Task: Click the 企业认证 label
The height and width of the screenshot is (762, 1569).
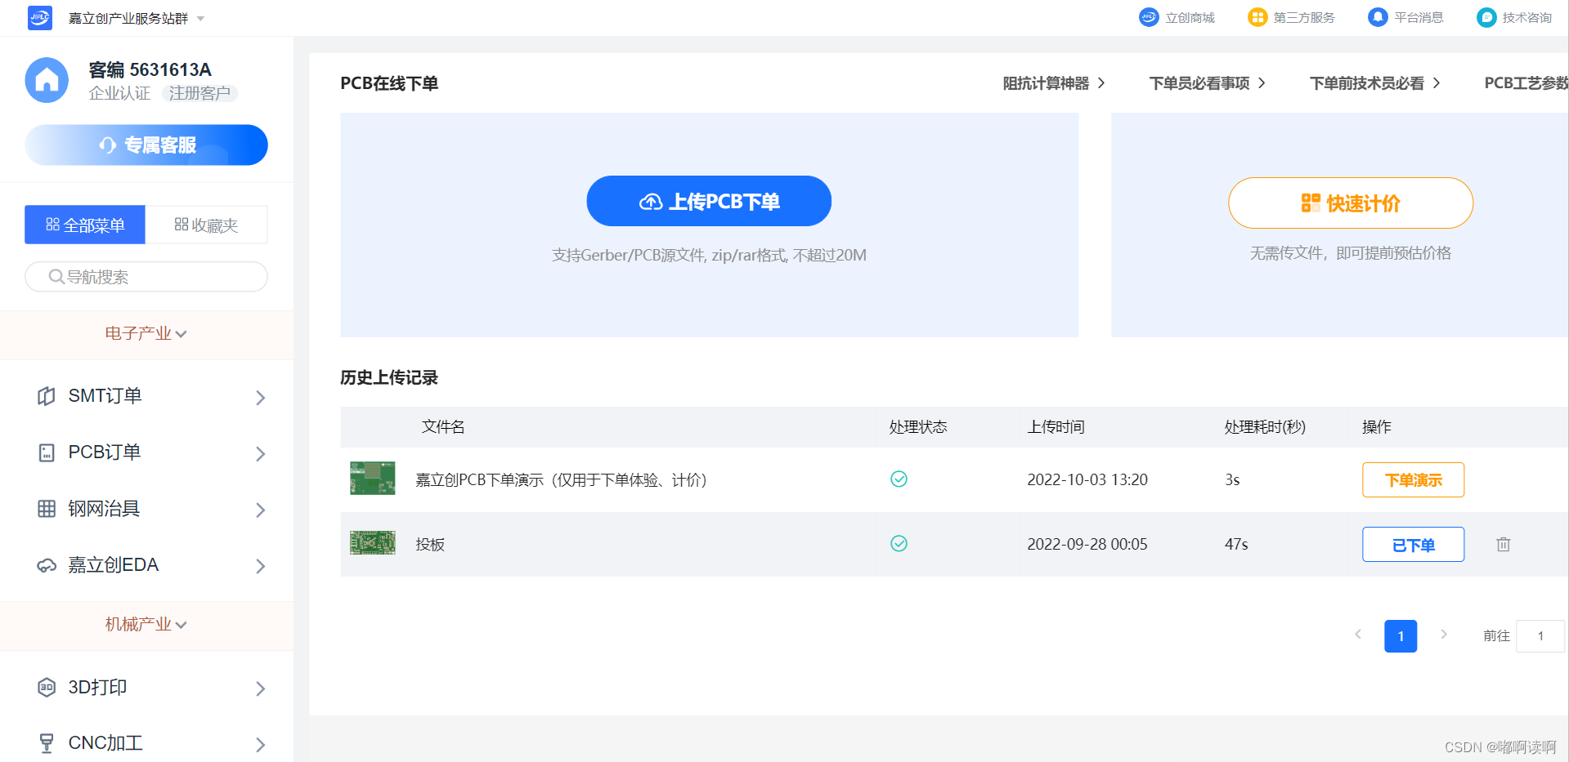Action: [119, 93]
